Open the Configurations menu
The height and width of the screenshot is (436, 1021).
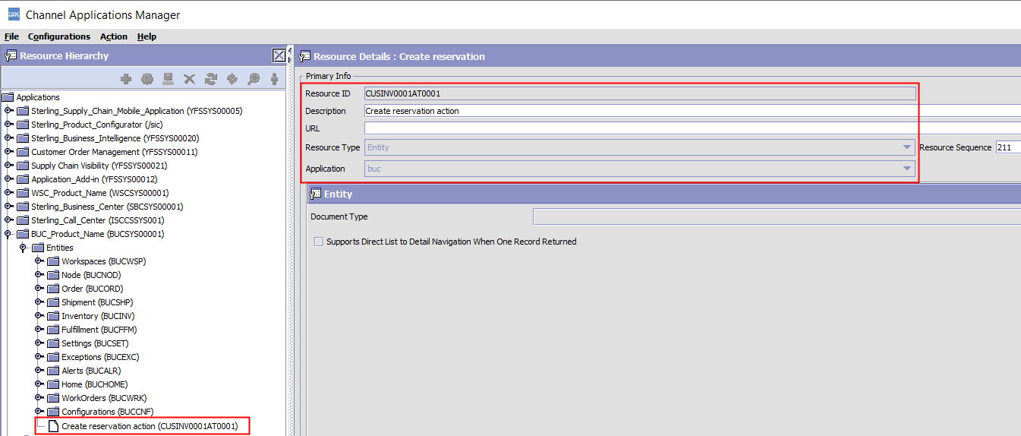(59, 36)
